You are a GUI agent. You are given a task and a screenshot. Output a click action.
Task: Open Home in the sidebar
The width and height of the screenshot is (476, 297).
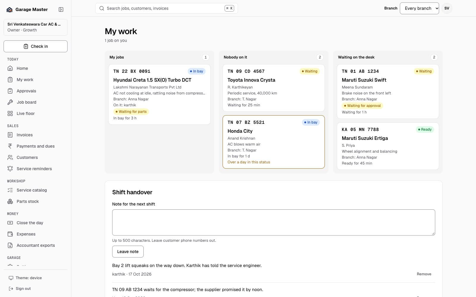pyautogui.click(x=35, y=68)
